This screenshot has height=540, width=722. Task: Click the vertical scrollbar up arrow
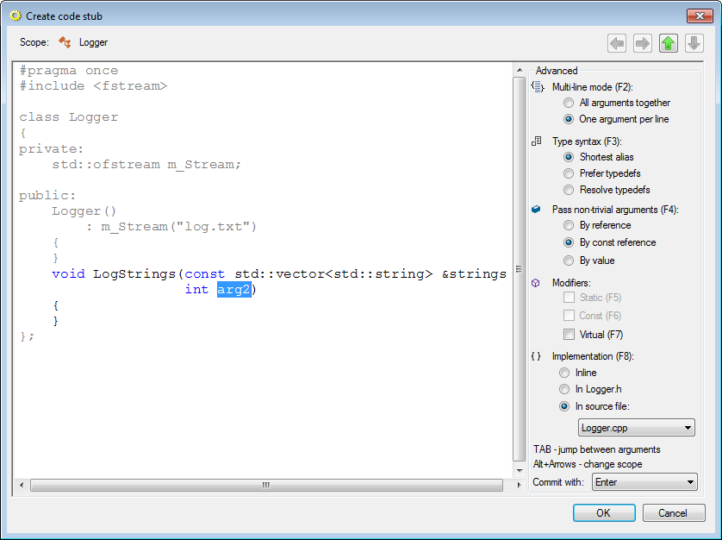point(520,70)
